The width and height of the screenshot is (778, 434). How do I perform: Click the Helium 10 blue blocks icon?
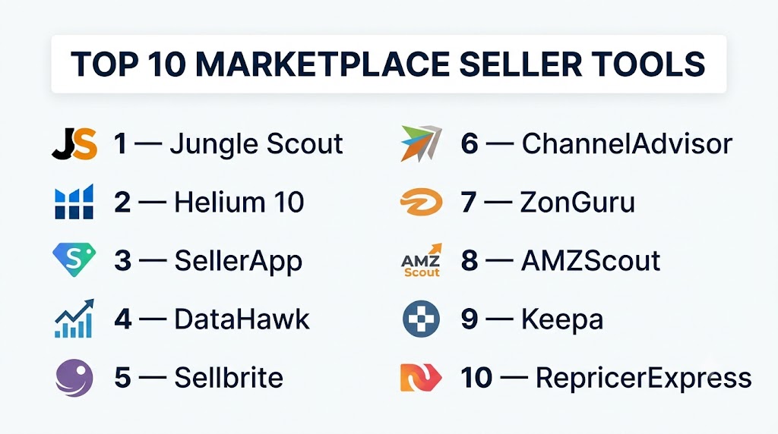coord(74,202)
